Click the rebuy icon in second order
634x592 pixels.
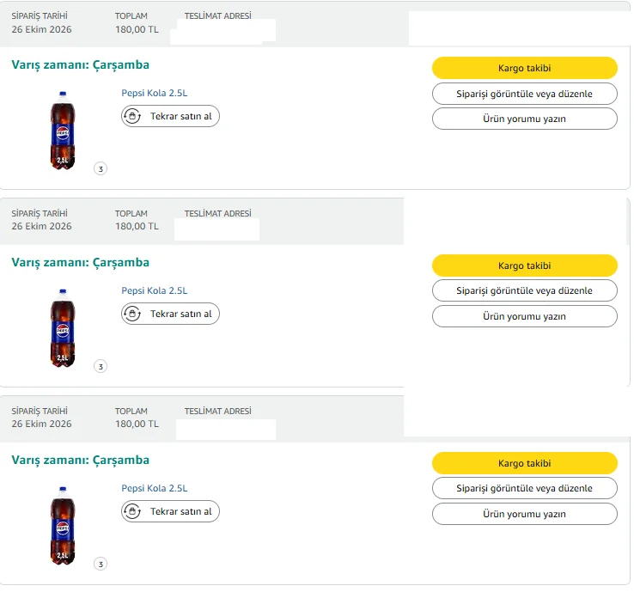132,314
